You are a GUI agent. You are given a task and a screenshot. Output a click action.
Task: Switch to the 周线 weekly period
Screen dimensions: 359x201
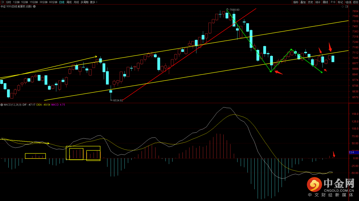69,2
